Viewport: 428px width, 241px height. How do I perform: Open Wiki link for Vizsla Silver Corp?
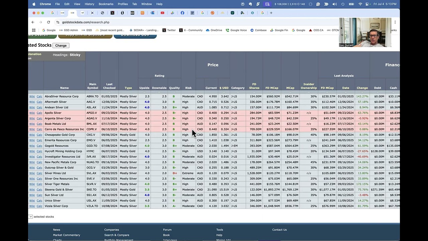(x=32, y=206)
